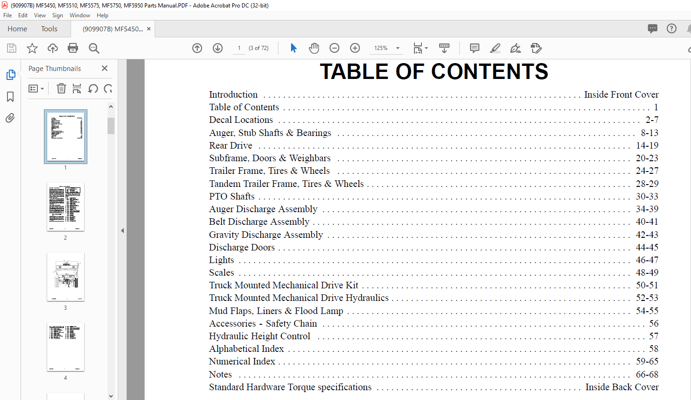Viewport: 691px width, 400px height.
Task: Click 'Numerical Index' entry
Action: [242, 362]
